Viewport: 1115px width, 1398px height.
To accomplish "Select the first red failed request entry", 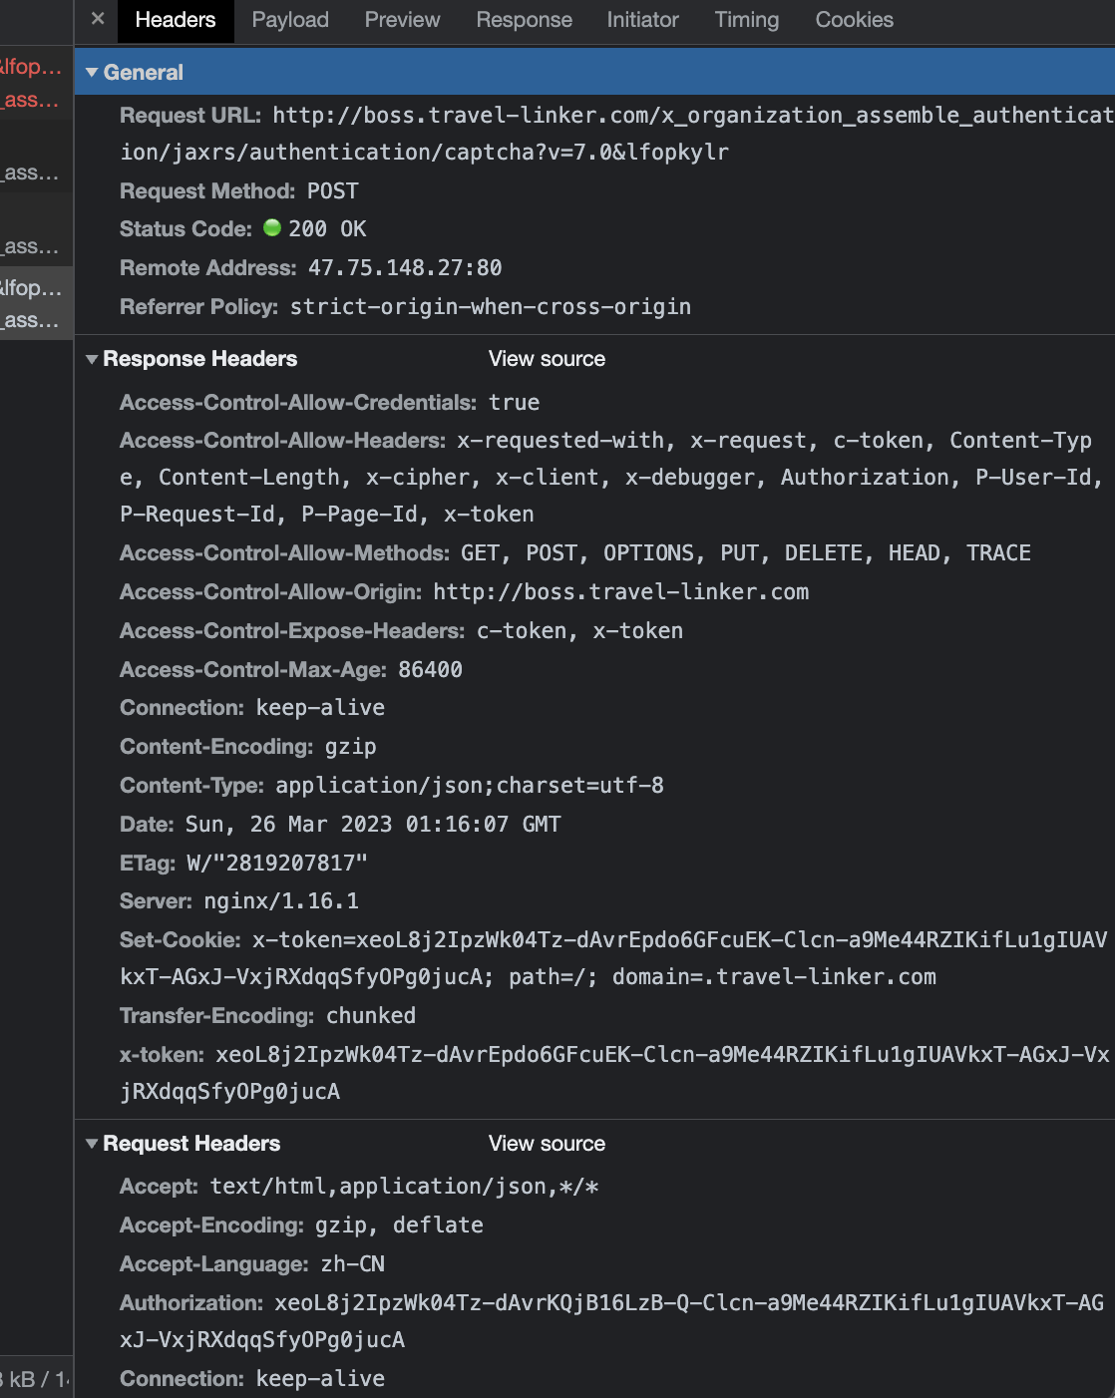I will point(32,83).
